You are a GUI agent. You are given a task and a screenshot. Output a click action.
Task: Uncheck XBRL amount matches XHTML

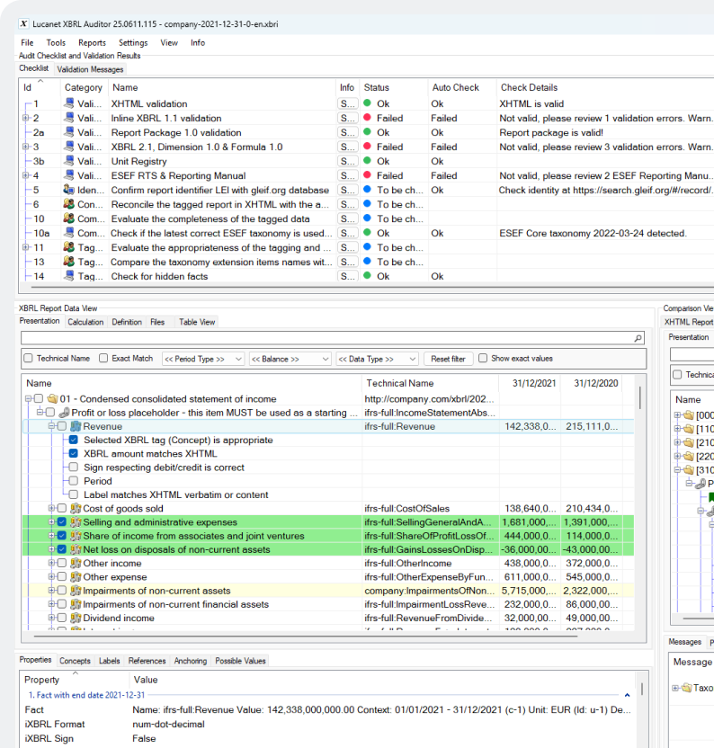pos(74,454)
